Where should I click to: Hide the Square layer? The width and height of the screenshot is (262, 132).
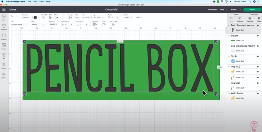click(258, 36)
